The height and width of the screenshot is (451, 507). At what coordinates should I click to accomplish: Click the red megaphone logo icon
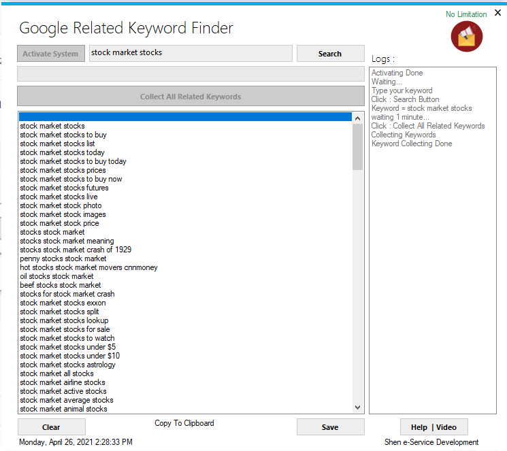467,36
